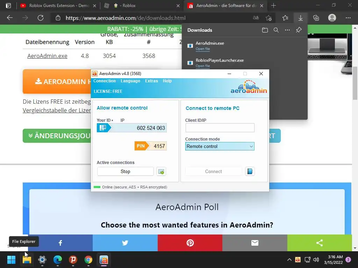Open the AeroAdmin Connection menu
This screenshot has width=358, height=268.
(x=104, y=81)
